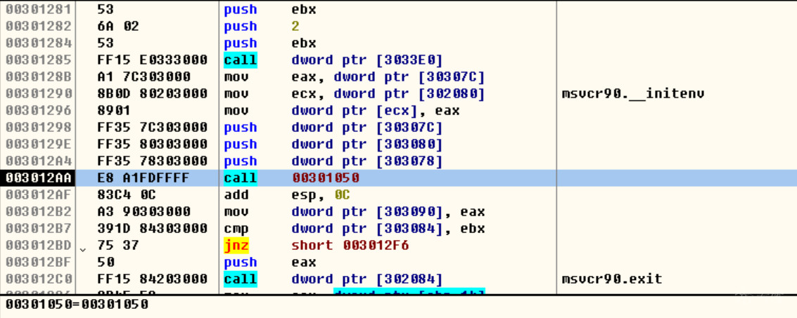Click call dword ptr [302084] instruction

click(x=333, y=279)
